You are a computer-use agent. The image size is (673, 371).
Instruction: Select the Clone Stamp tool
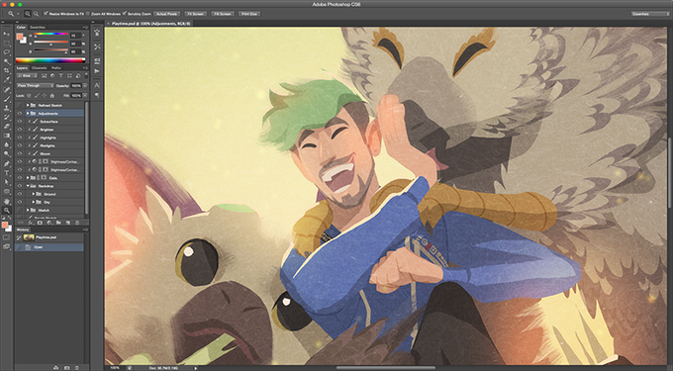7,108
